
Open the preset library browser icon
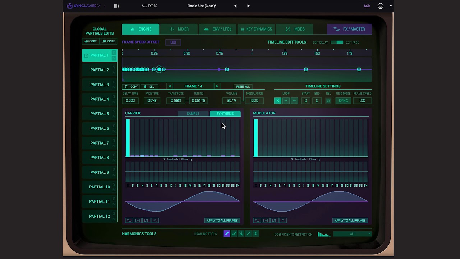[x=116, y=6]
